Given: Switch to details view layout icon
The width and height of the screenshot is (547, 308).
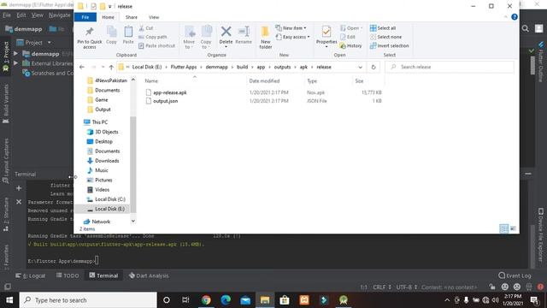Looking at the screenshot, I should pos(504,228).
